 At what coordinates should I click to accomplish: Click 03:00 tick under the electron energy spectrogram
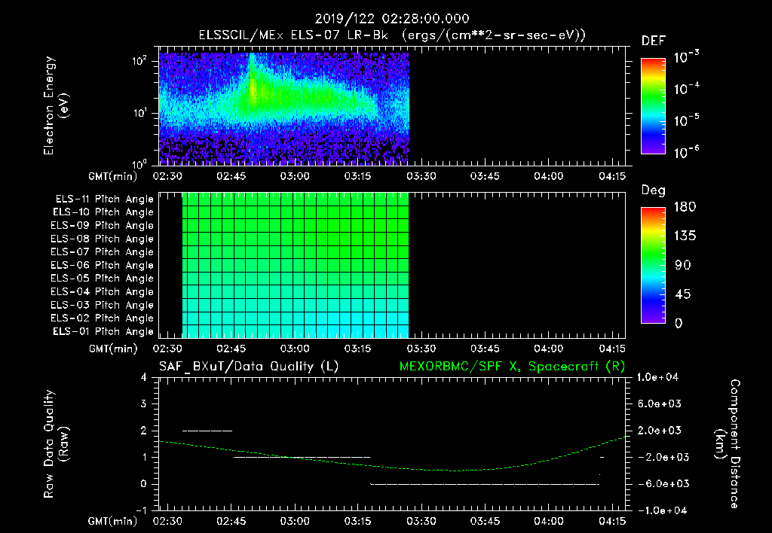295,177
